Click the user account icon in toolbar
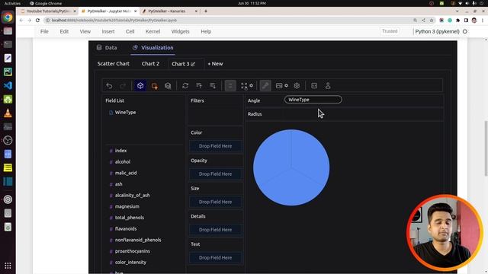 (328, 86)
